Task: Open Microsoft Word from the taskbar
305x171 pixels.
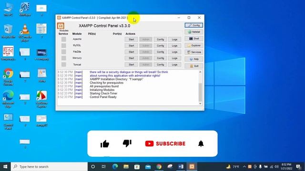Action: [181, 167]
